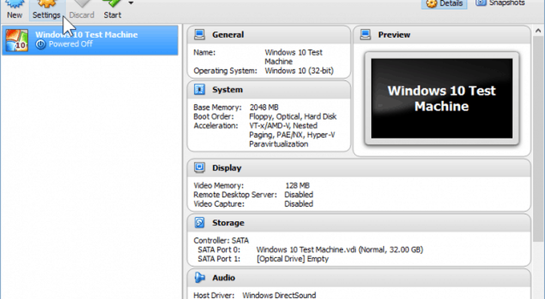
Task: Open the dropdown arrow beside Start
Action: click(x=131, y=3)
